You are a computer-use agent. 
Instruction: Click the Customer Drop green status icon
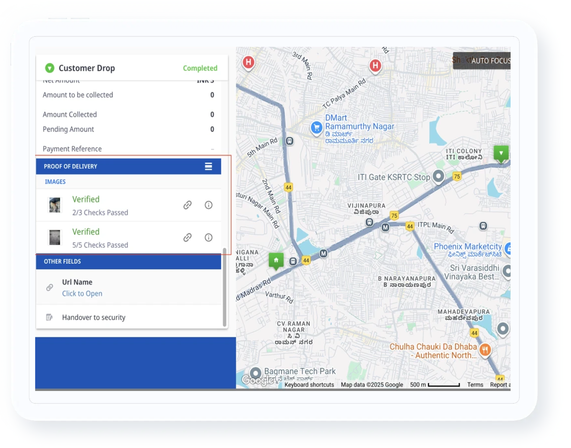pos(49,68)
